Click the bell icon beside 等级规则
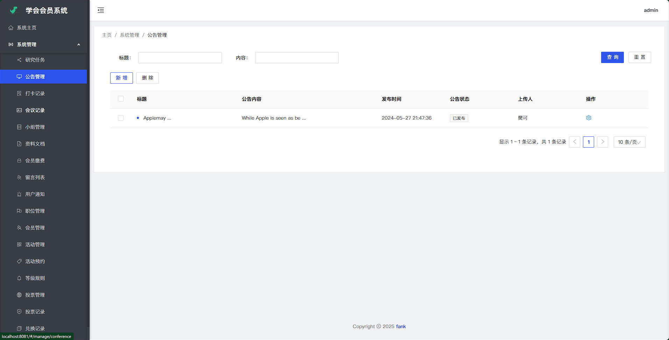The image size is (669, 340). pos(19,278)
